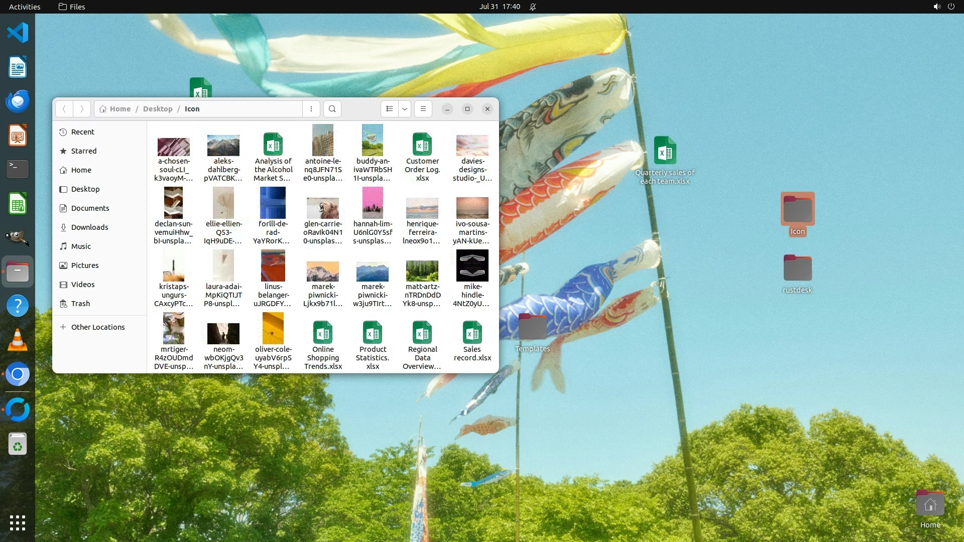Viewport: 964px width, 542px height.
Task: Open the hamburger main menu
Action: pyautogui.click(x=423, y=109)
